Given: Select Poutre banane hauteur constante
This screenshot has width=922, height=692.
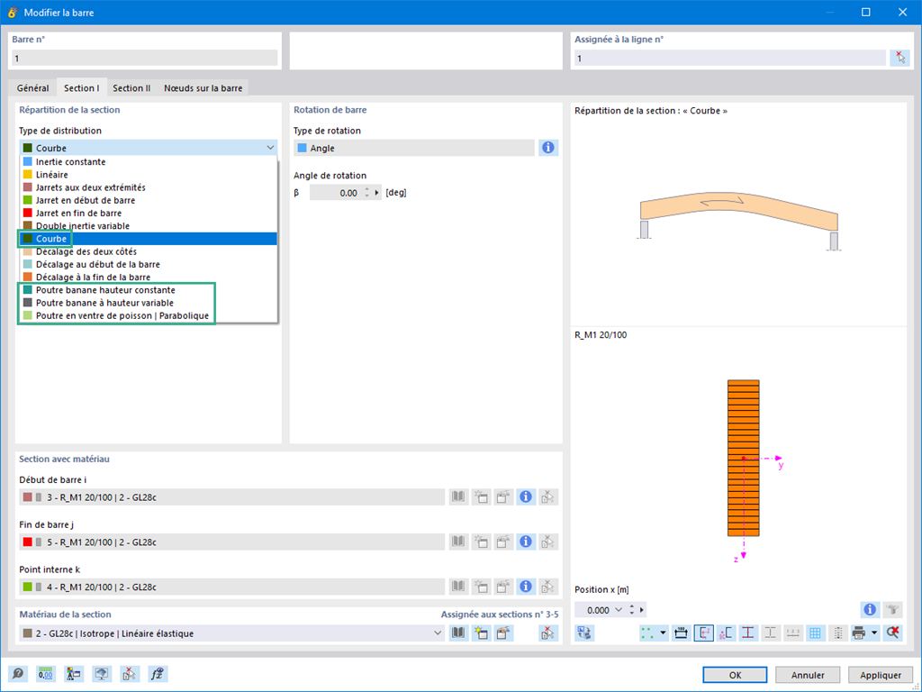Looking at the screenshot, I should pos(149,289).
